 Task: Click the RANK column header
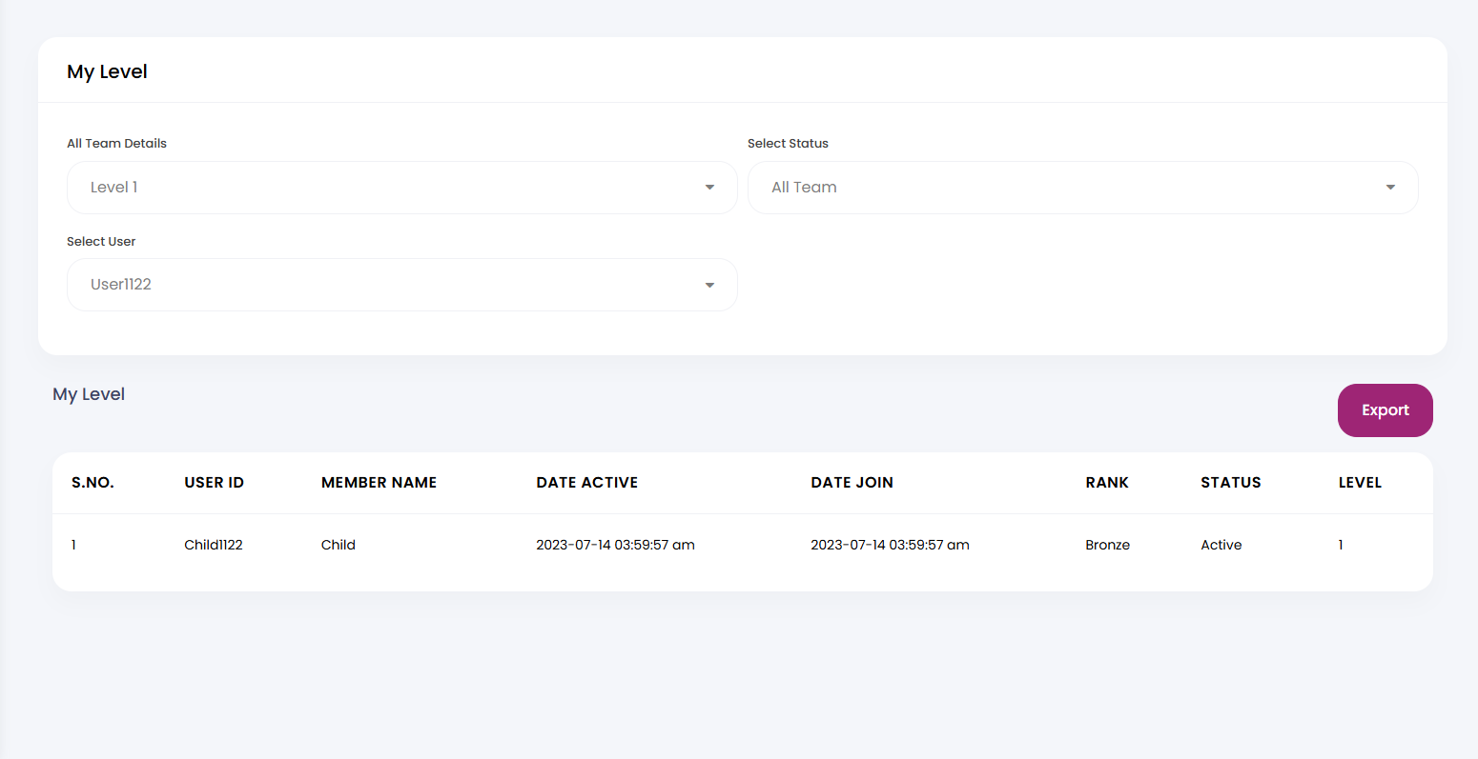[x=1106, y=483]
